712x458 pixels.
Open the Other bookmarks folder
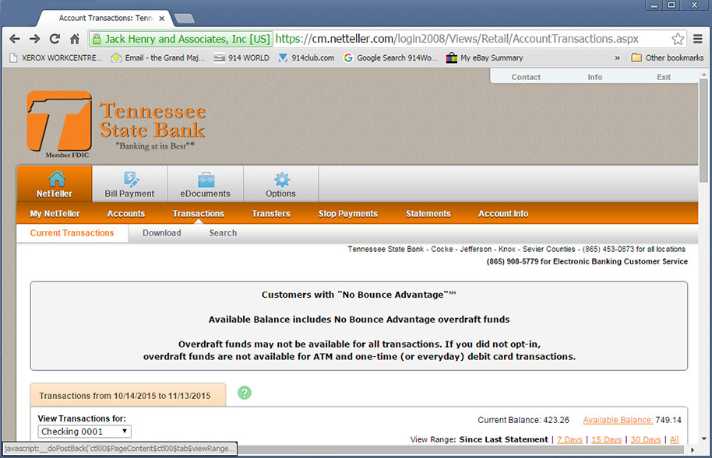pyautogui.click(x=667, y=58)
